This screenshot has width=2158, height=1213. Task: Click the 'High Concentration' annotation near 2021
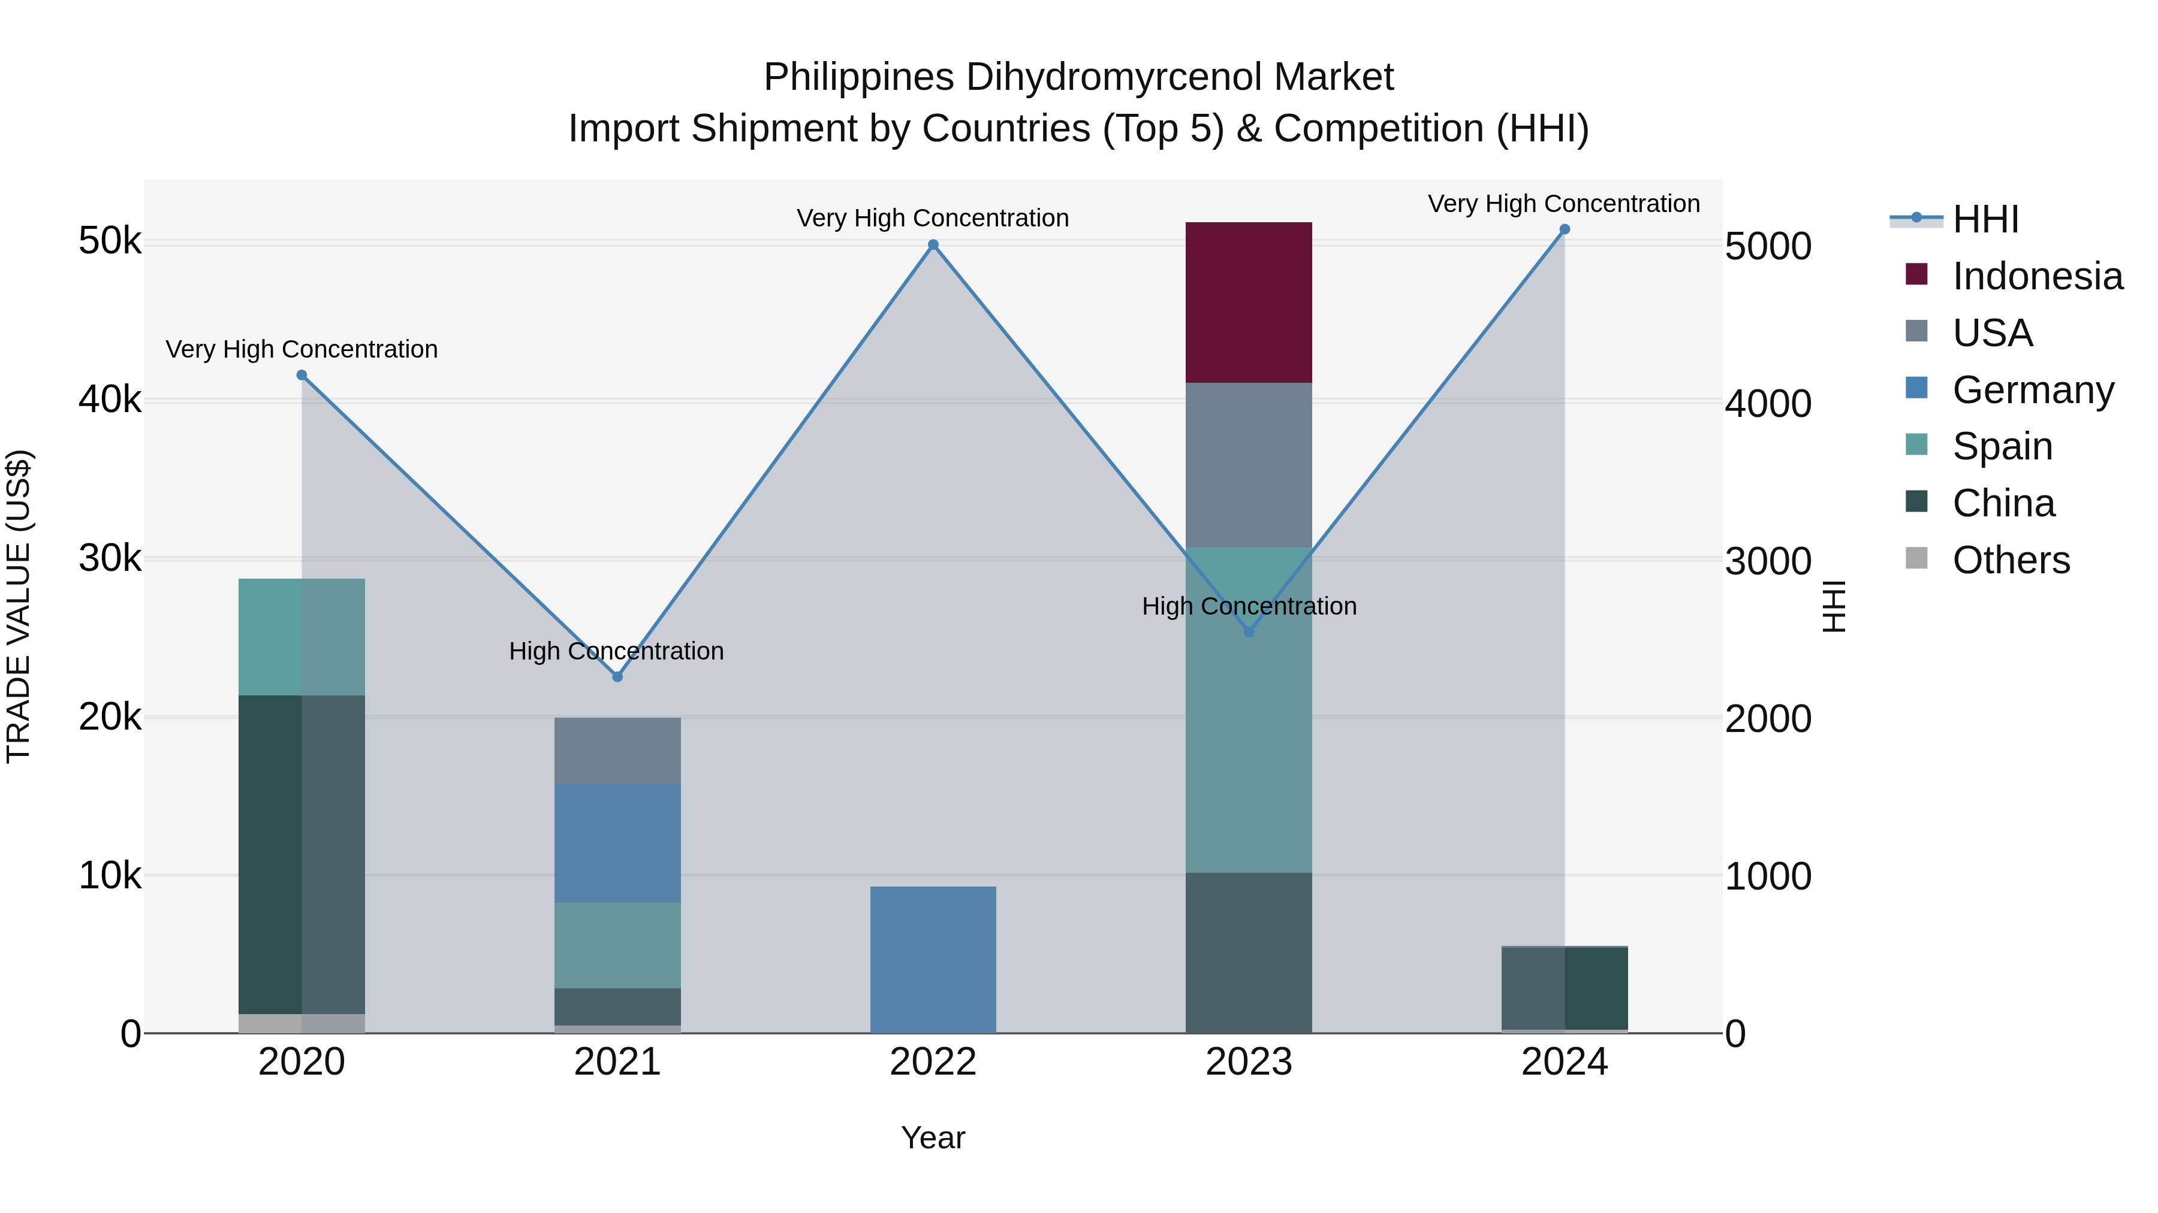[x=617, y=651]
